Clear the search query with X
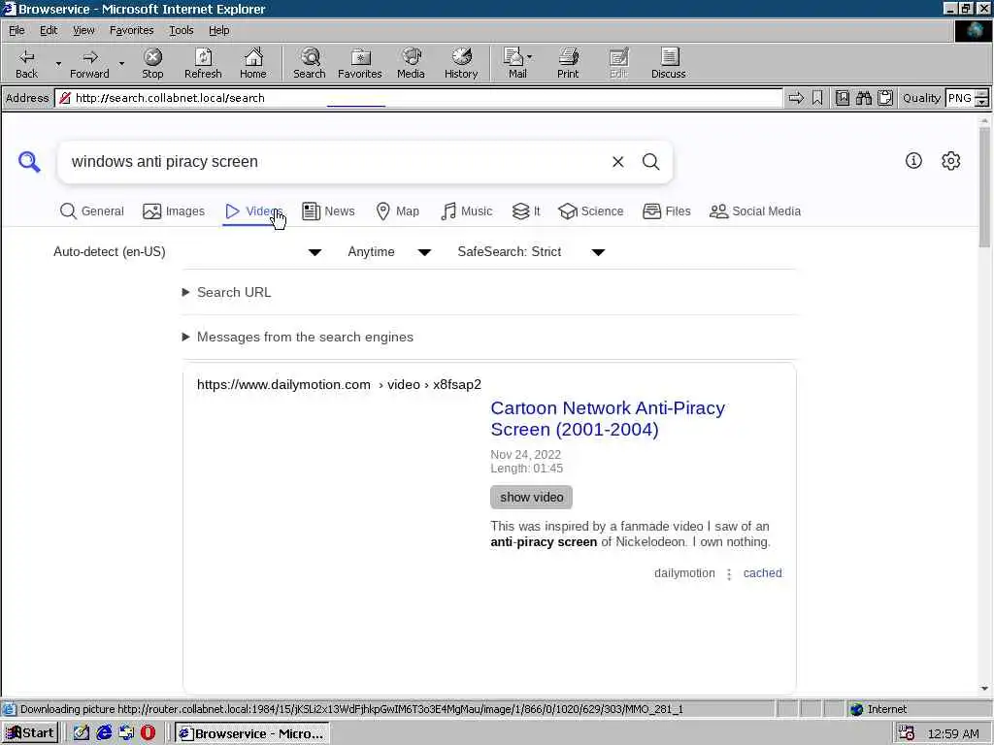The width and height of the screenshot is (994, 745). click(x=618, y=162)
